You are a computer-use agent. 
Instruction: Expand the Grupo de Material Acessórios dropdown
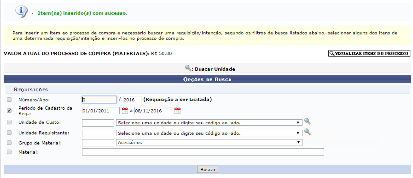click(209, 142)
